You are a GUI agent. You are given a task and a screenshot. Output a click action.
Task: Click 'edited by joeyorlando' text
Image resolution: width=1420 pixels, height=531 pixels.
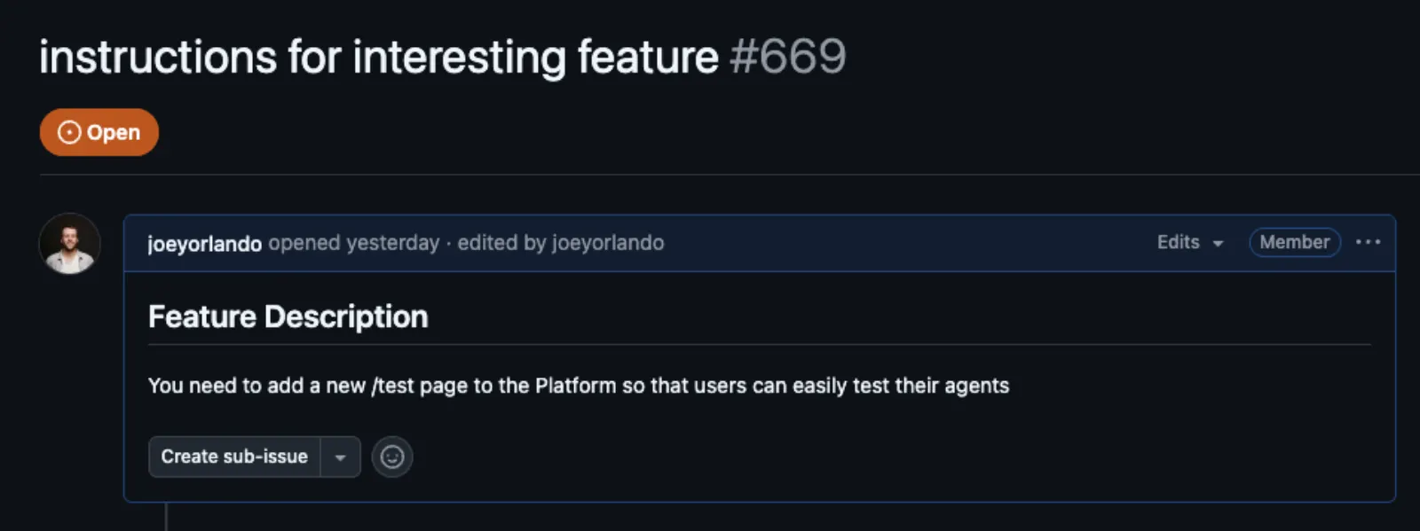[561, 243]
